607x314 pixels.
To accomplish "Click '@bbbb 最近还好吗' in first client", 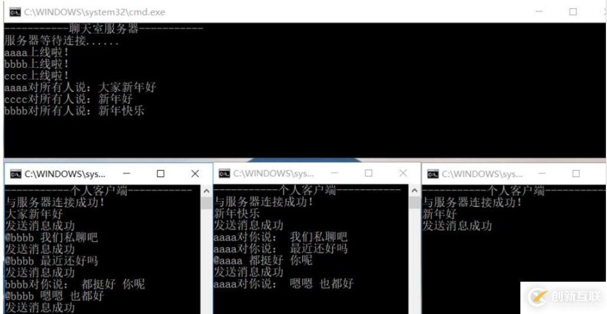I will click(51, 260).
